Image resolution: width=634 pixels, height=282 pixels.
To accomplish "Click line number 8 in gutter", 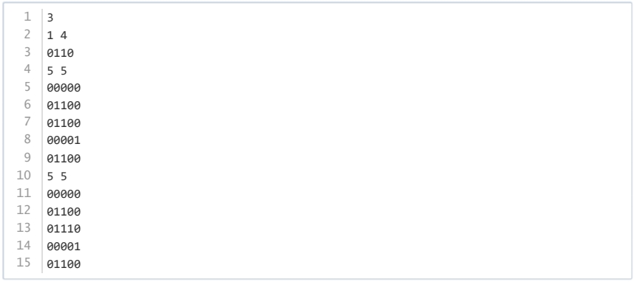I will click(x=27, y=140).
